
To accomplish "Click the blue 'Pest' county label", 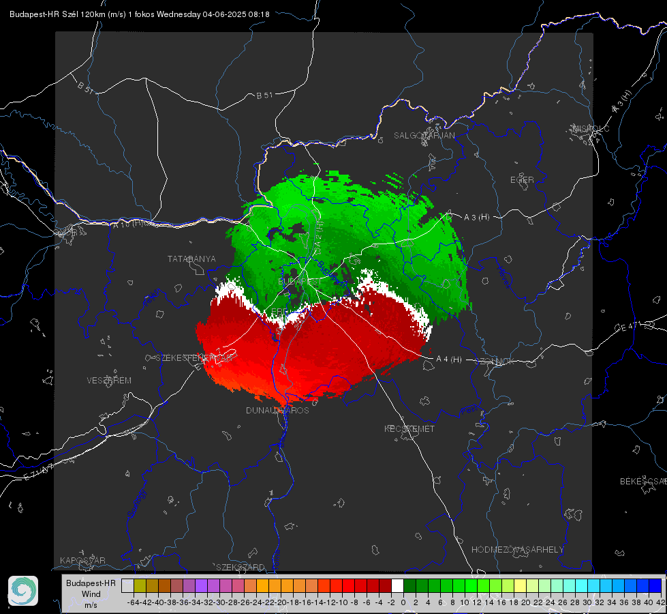I will (470, 410).
